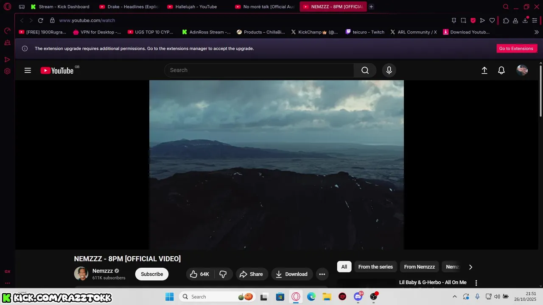
Task: Add page to bookmarks with heart icon
Action: click(492, 20)
